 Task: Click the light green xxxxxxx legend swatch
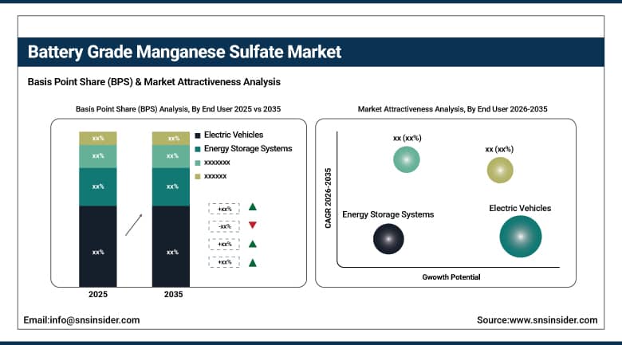click(198, 163)
